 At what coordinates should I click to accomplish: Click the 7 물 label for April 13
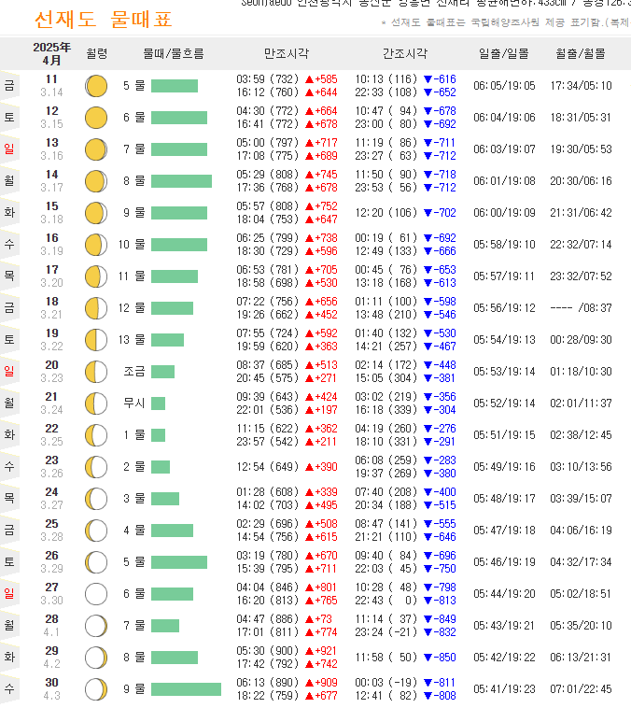coord(134,149)
